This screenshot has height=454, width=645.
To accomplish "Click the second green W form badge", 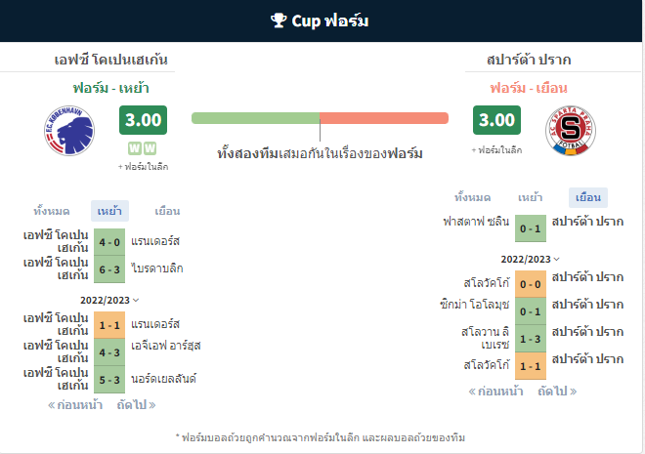I will click(x=150, y=147).
